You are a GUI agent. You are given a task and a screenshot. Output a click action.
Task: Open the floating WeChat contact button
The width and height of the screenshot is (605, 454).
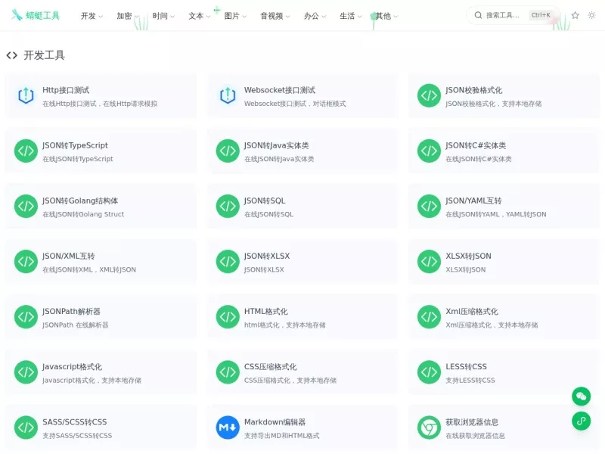coord(581,396)
